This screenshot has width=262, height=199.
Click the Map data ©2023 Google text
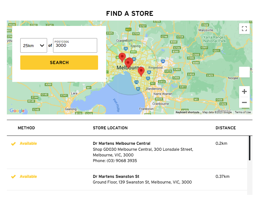point(217,112)
